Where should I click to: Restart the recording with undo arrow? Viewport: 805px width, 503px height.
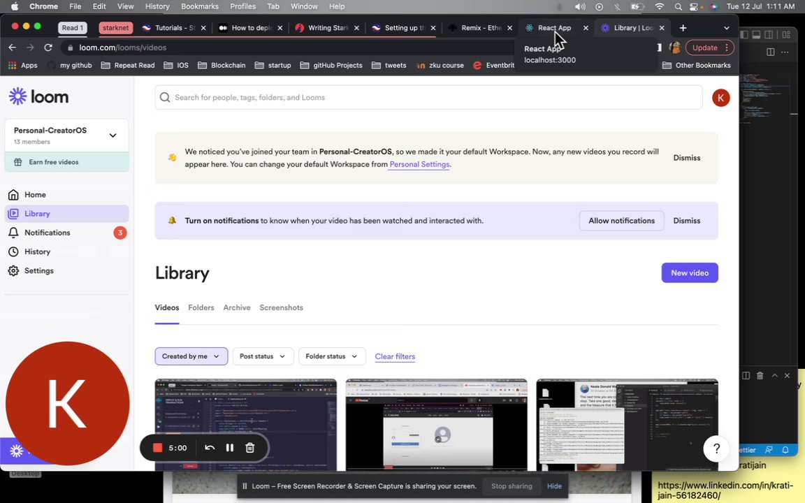(210, 448)
